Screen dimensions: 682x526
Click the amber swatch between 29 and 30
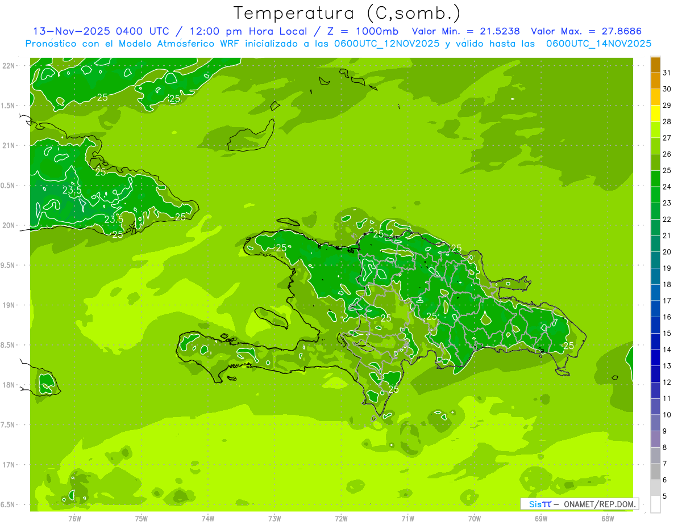pyautogui.click(x=655, y=98)
